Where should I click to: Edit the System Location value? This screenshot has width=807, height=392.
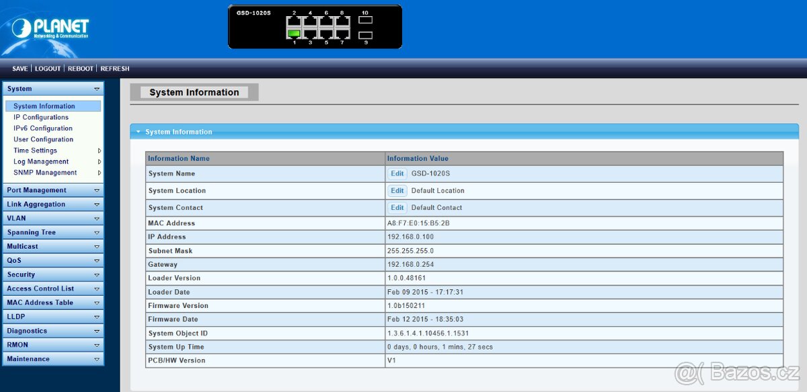(x=397, y=190)
